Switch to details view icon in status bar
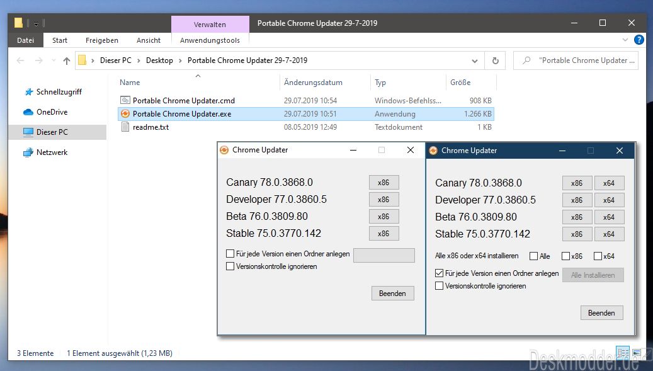 click(x=623, y=353)
